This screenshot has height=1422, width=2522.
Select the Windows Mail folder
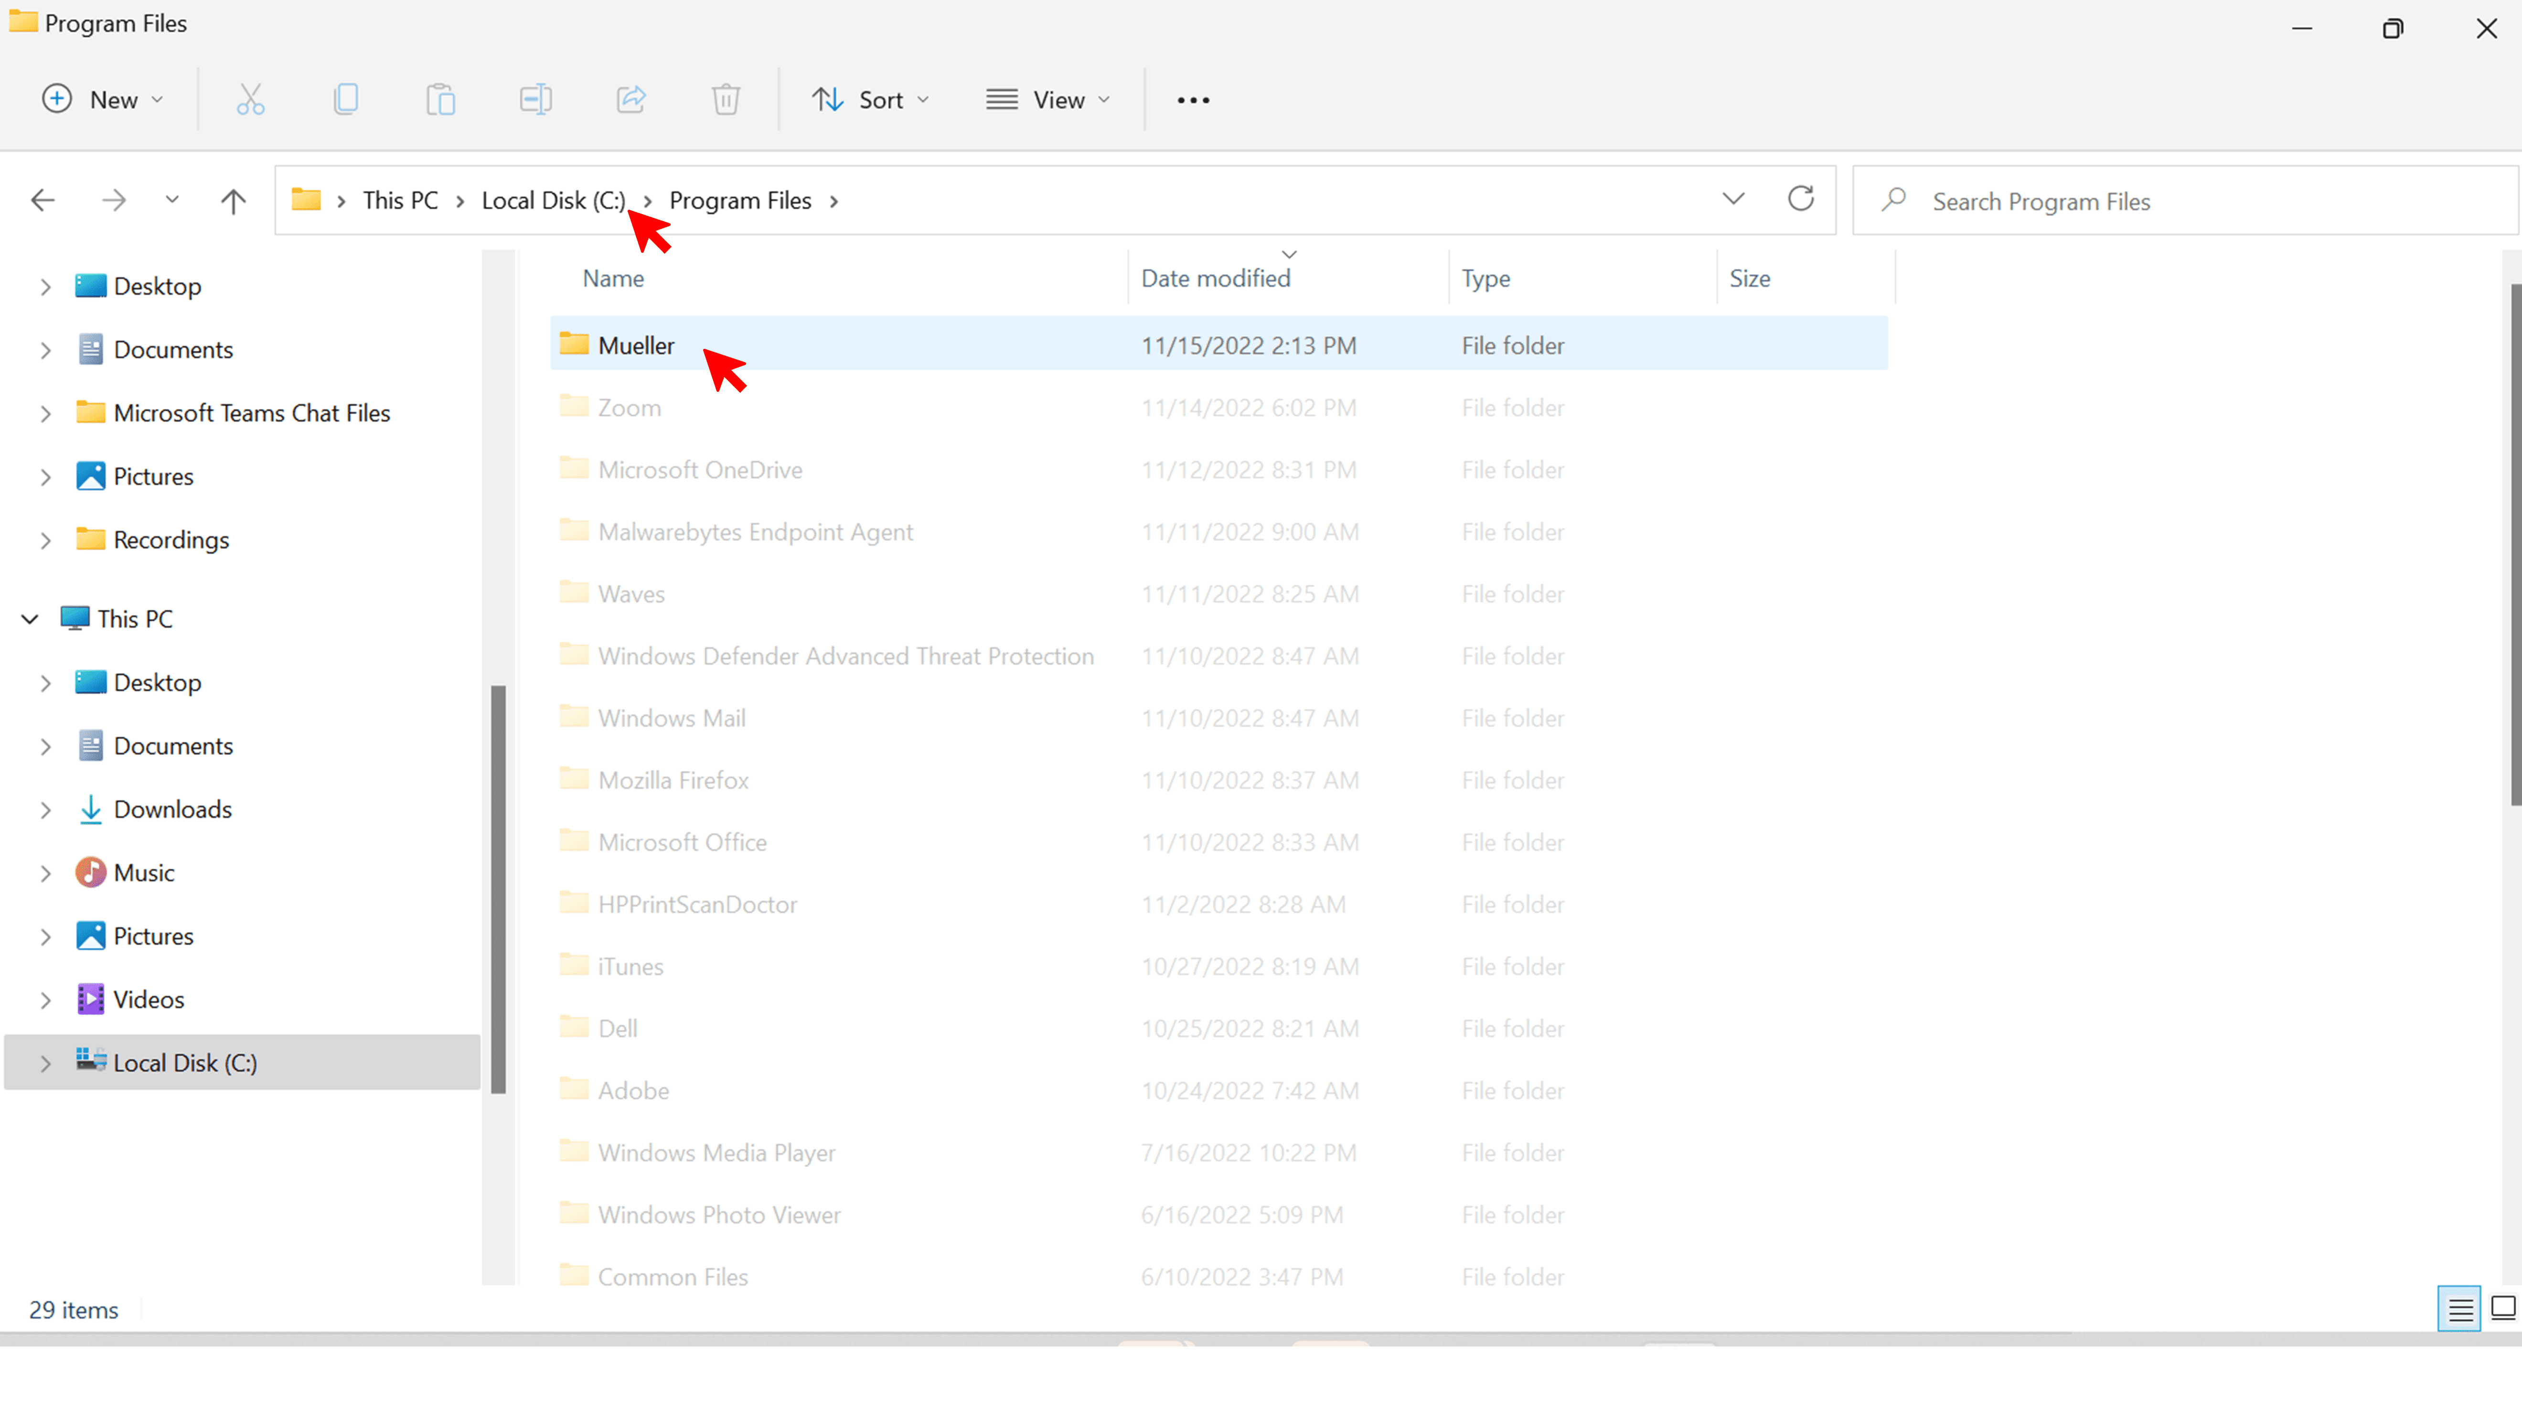tap(1219, 718)
